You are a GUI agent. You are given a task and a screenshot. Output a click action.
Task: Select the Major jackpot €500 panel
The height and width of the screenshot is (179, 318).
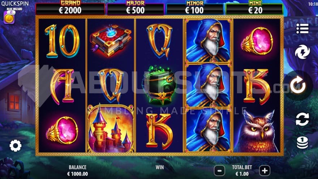coord(135,8)
